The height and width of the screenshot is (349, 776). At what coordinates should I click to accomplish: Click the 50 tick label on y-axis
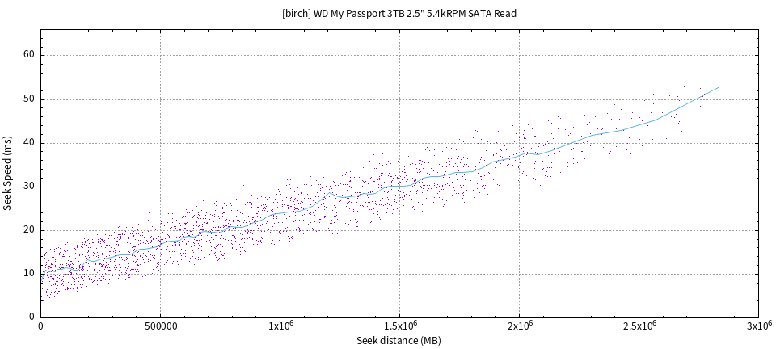27,99
